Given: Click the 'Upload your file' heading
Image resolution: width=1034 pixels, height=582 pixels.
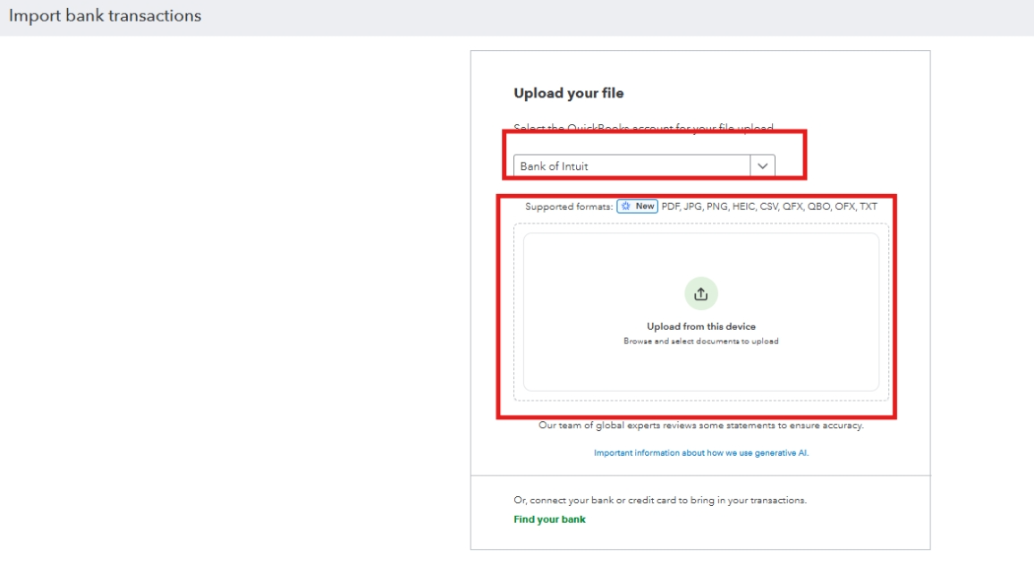Looking at the screenshot, I should [x=569, y=93].
